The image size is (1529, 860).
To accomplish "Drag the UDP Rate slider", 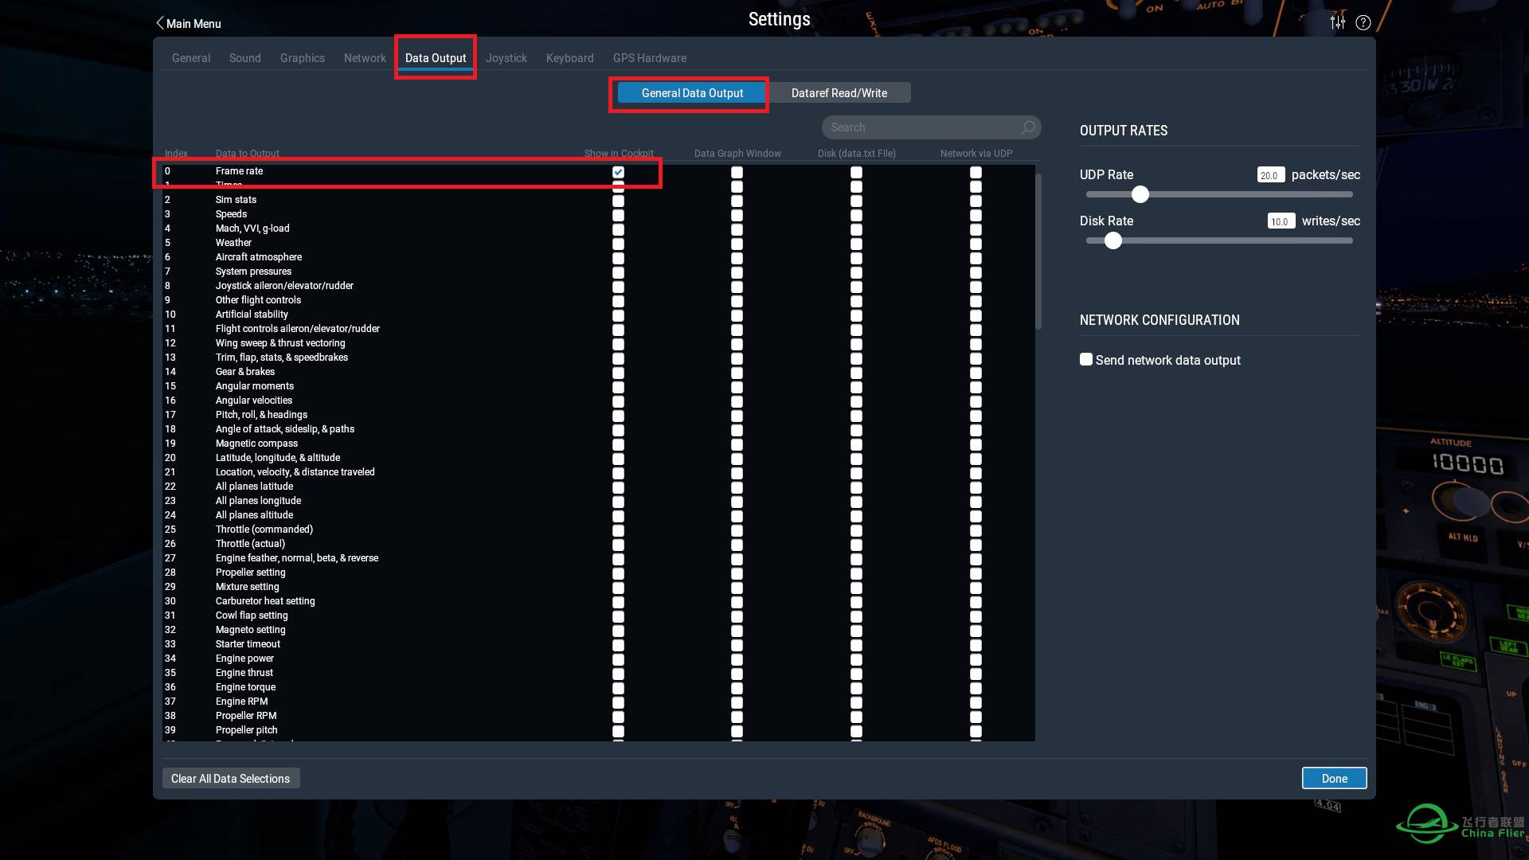I will pyautogui.click(x=1138, y=194).
